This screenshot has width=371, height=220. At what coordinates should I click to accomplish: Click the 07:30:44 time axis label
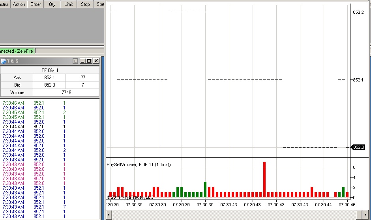[x=323, y=205]
